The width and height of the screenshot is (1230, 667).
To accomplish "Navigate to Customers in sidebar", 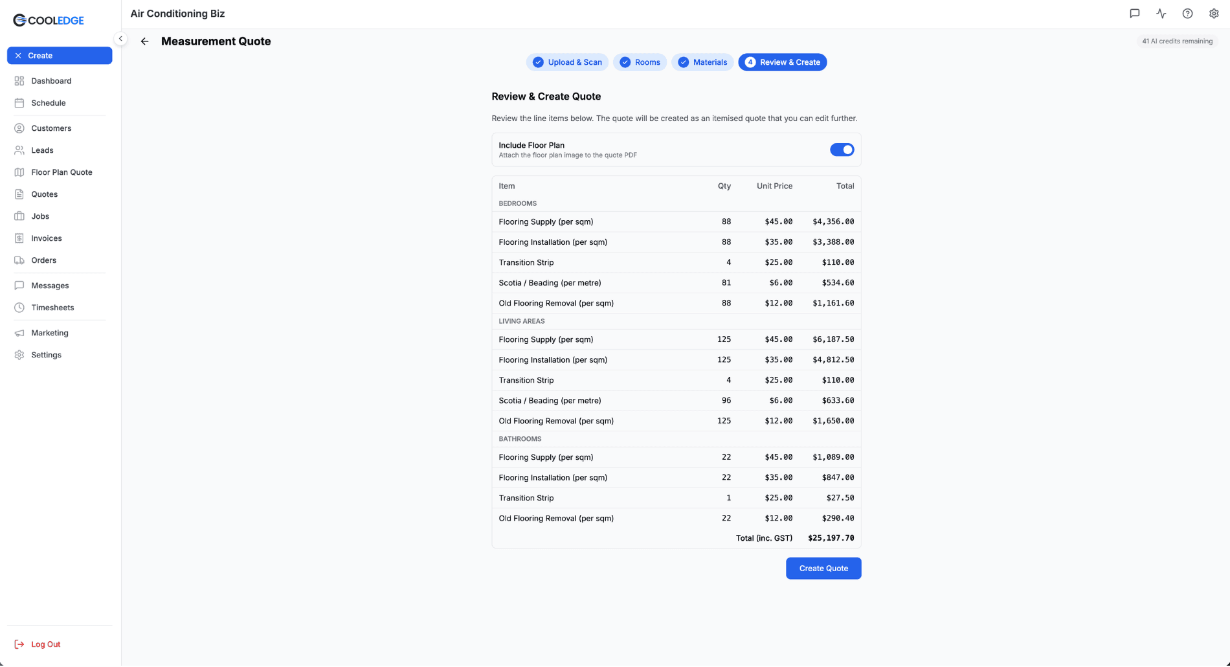I will tap(51, 128).
